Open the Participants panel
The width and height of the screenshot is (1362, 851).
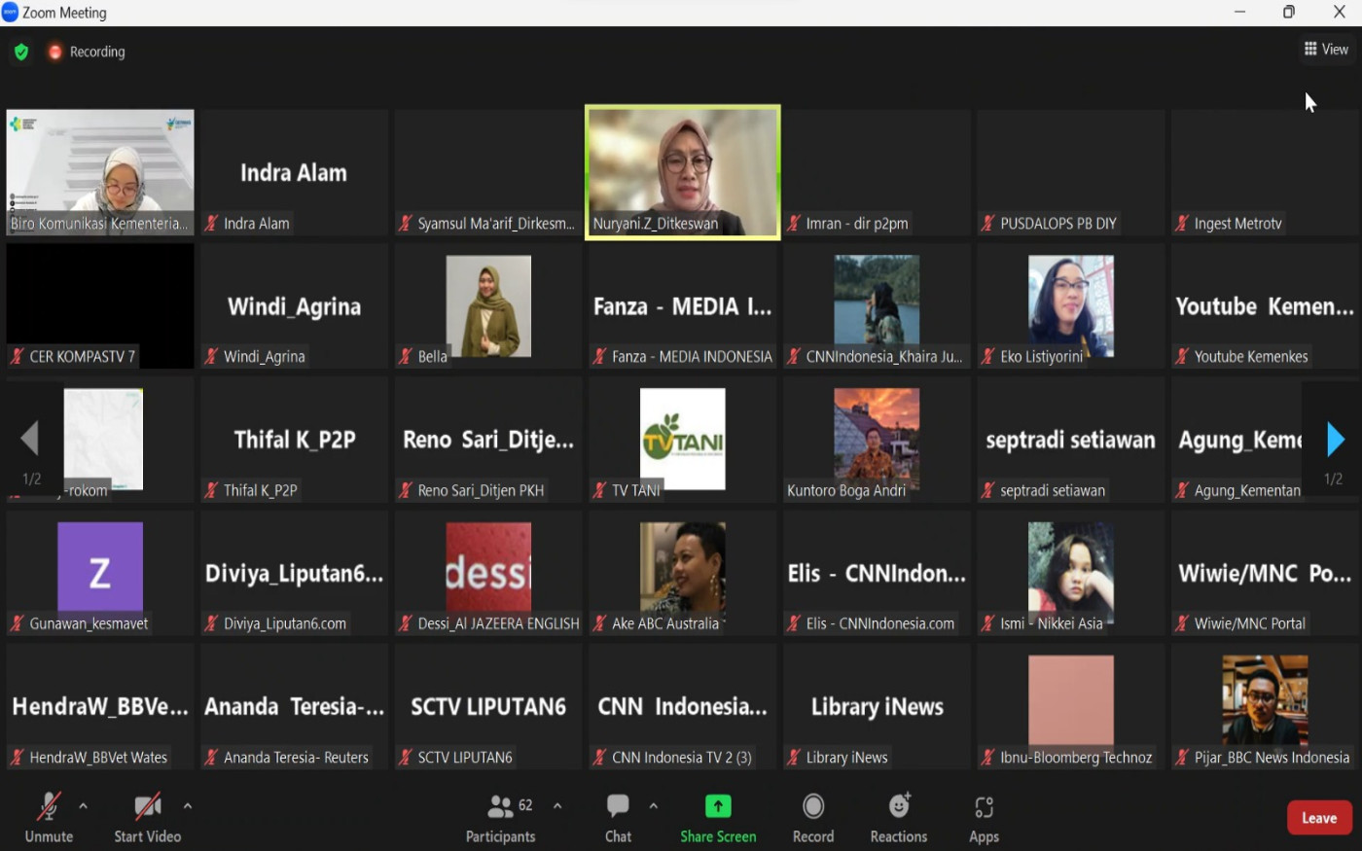(x=500, y=817)
